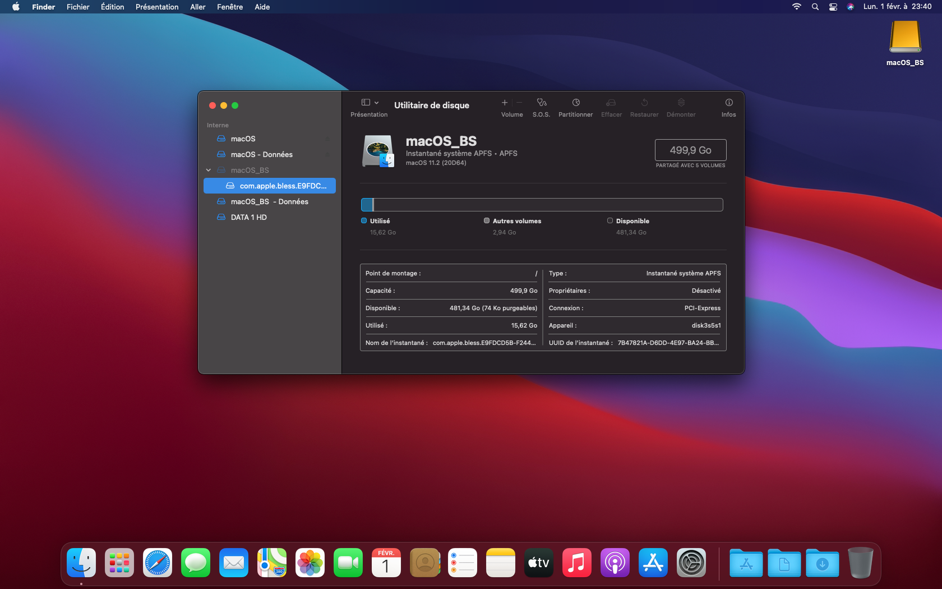Click the 499,9 Go capacity box
The width and height of the screenshot is (942, 589).
point(691,150)
